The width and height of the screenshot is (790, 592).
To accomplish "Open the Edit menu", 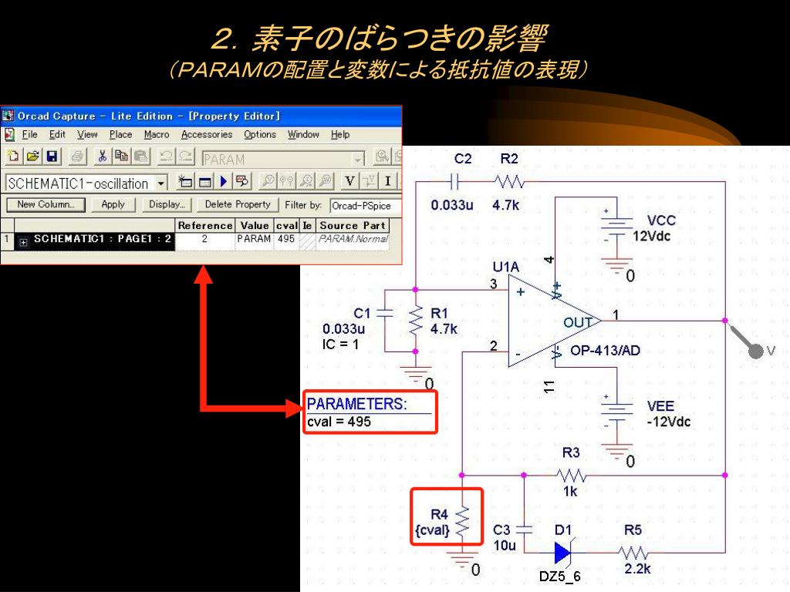I will click(x=57, y=134).
